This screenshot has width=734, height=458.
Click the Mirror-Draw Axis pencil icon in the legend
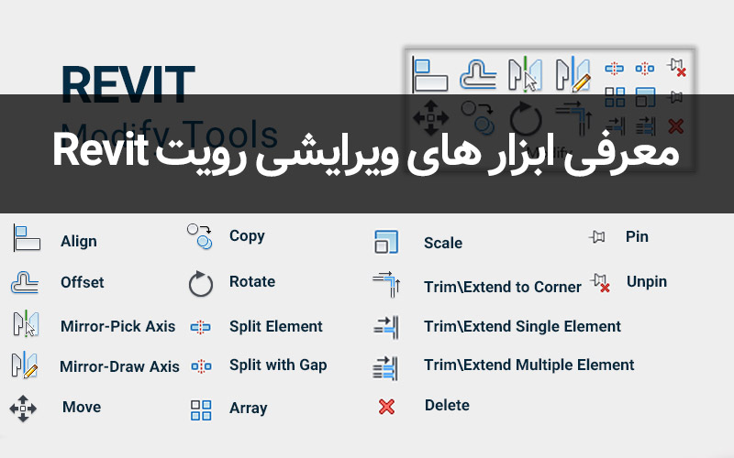25,365
